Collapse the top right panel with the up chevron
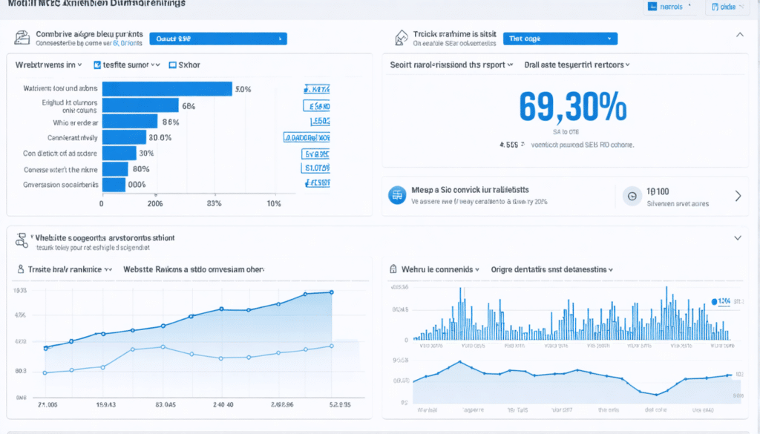 point(740,35)
